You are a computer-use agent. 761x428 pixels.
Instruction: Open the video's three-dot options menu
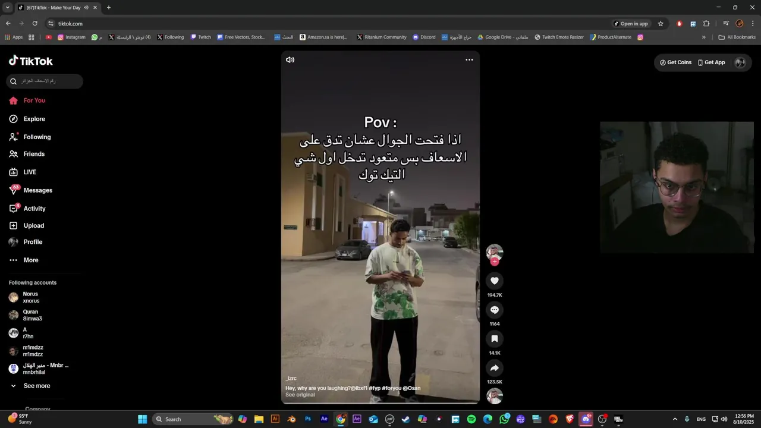click(469, 59)
